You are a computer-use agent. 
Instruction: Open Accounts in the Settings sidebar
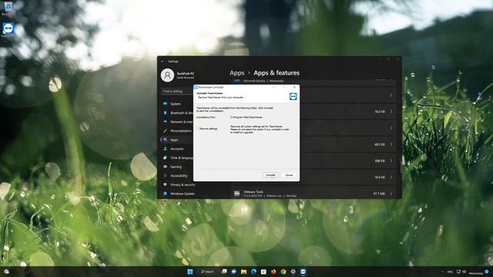177,149
